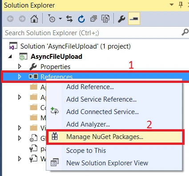Refresh the solution with the blue refresh icon
This screenshot has height=176, width=189.
point(81,19)
